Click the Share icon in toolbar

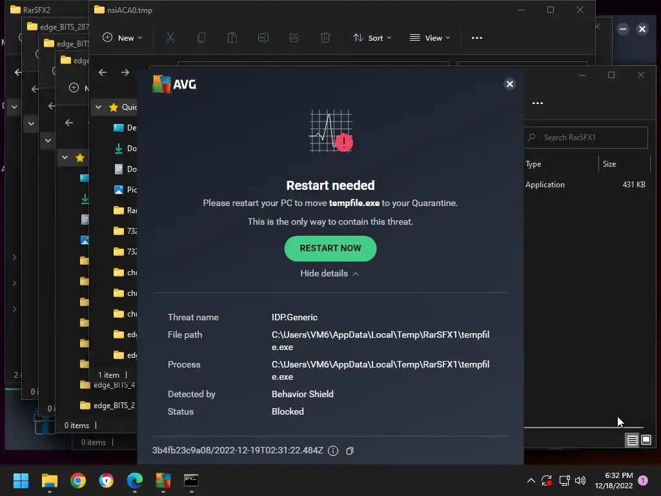click(294, 38)
